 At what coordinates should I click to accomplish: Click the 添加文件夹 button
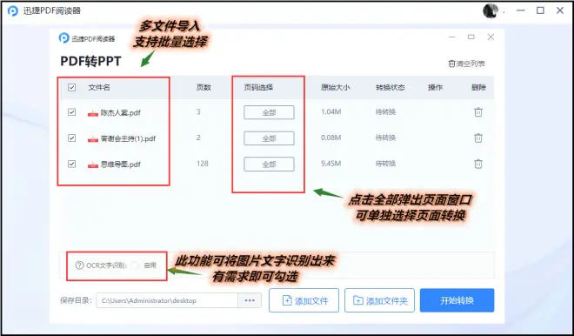click(x=379, y=300)
